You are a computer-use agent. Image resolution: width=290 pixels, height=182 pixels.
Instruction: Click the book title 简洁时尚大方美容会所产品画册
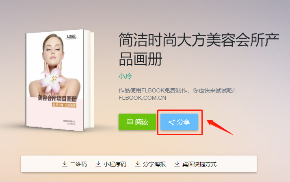pos(199,49)
